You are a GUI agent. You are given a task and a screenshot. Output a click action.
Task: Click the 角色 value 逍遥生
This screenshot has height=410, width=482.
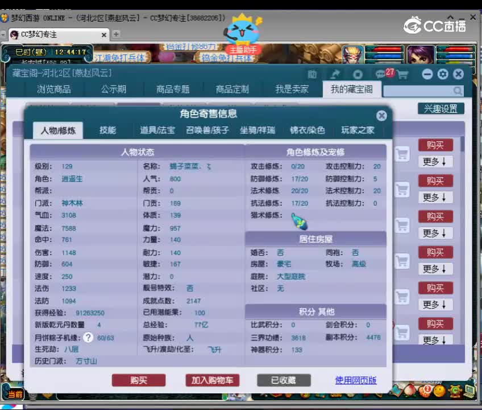tap(72, 179)
